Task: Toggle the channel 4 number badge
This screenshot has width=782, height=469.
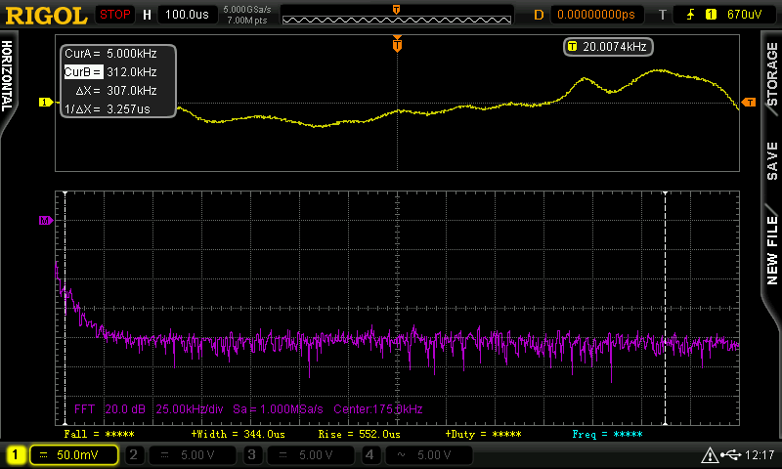Action: click(x=369, y=454)
